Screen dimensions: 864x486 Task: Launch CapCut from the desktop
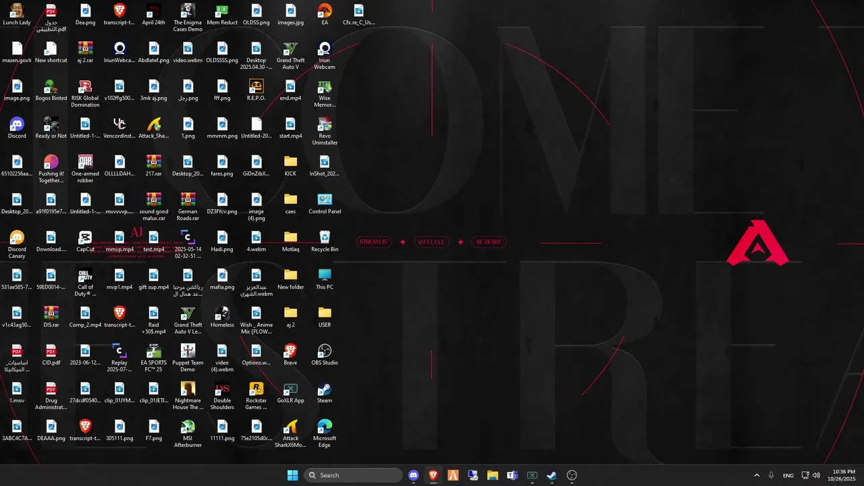click(85, 242)
